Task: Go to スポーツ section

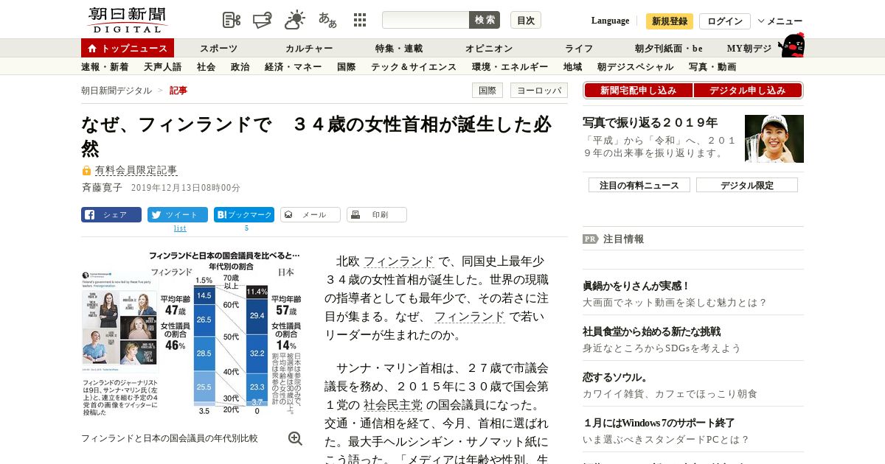Action: (x=218, y=49)
